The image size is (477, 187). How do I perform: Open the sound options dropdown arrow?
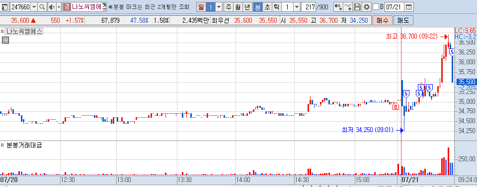point(59,6)
